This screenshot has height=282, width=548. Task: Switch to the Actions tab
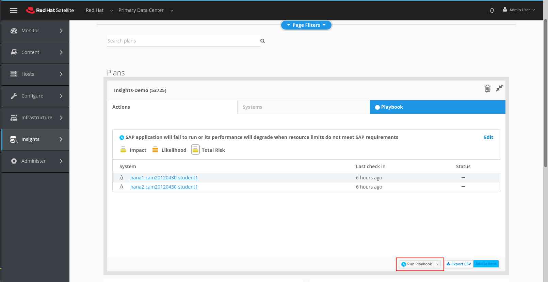(x=172, y=107)
